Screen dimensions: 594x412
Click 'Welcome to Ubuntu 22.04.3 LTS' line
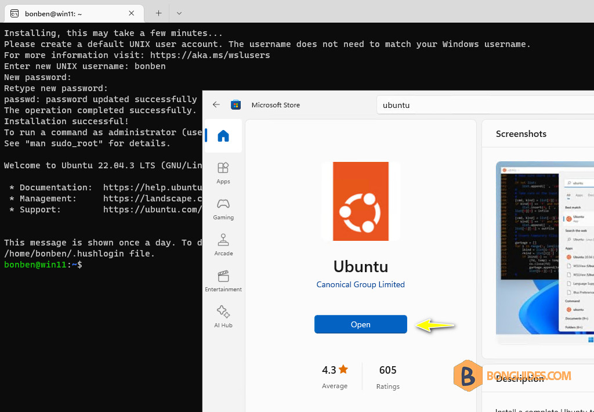click(103, 165)
